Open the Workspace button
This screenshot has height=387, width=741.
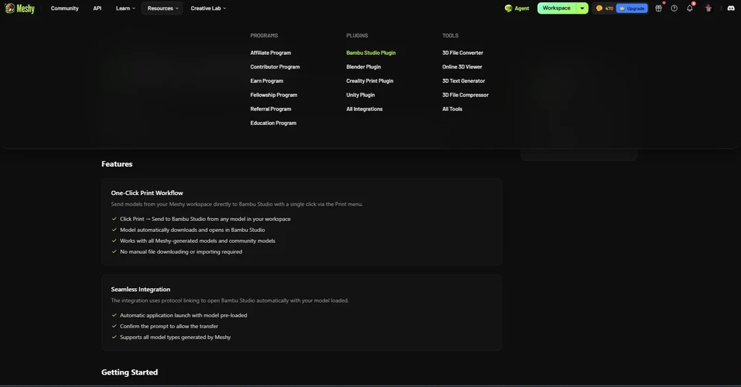pyautogui.click(x=556, y=8)
